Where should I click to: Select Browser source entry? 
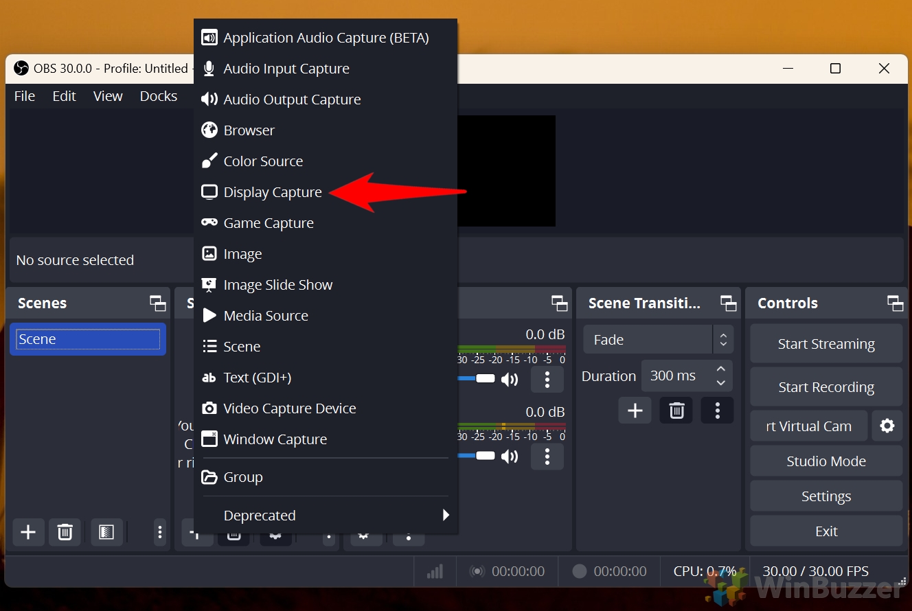click(x=326, y=130)
